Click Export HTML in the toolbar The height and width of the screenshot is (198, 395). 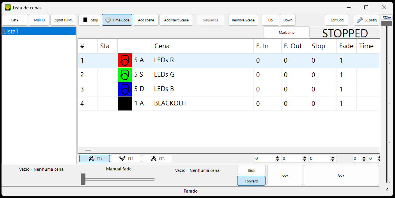[63, 20]
